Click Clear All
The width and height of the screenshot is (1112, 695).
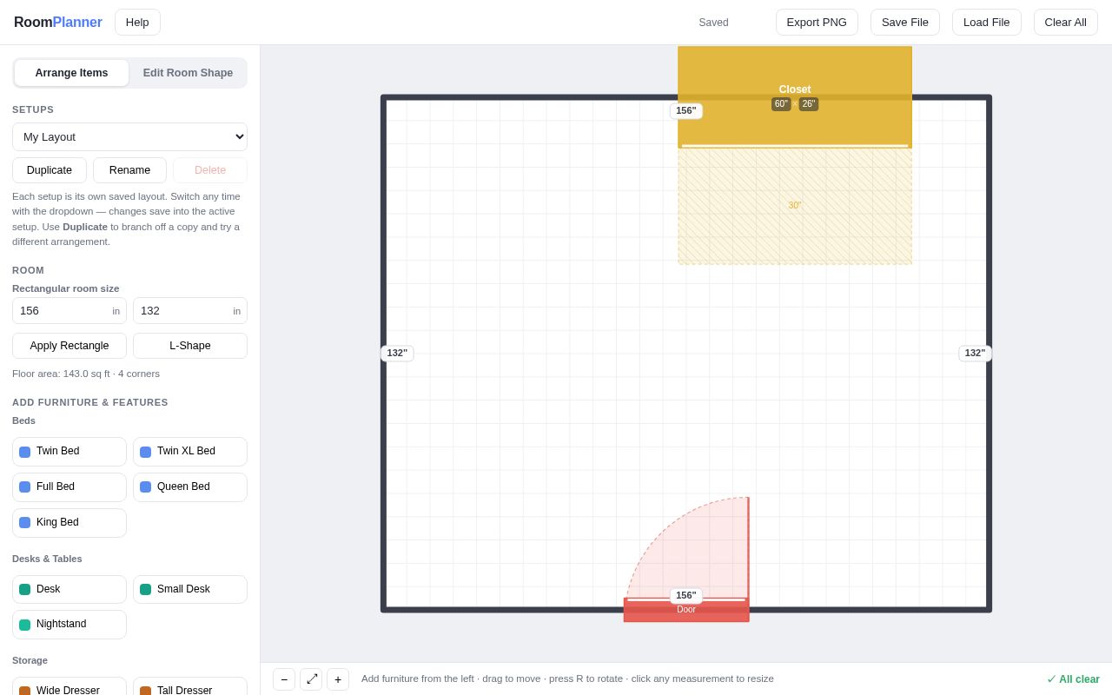point(1066,23)
